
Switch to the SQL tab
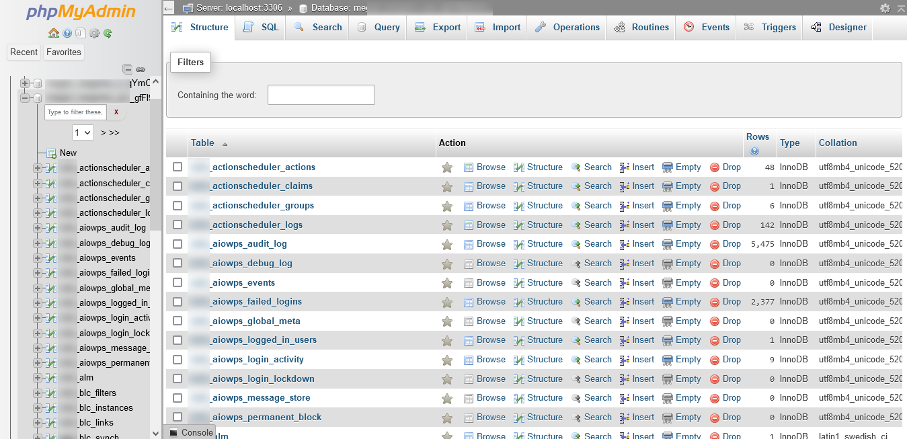point(261,28)
